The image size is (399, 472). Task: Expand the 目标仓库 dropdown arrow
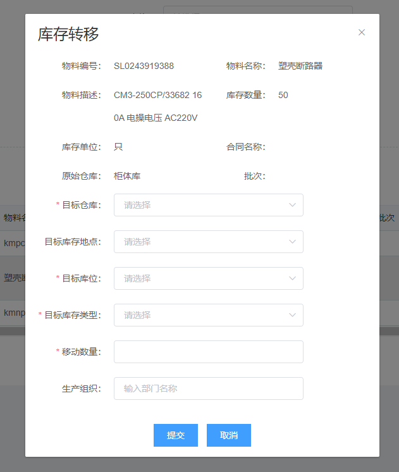pyautogui.click(x=292, y=205)
